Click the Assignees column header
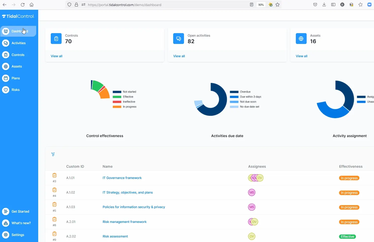This screenshot has width=374, height=242. point(257,166)
